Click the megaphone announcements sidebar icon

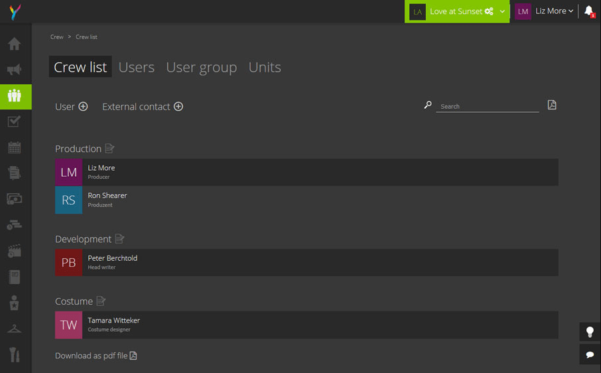click(x=14, y=69)
